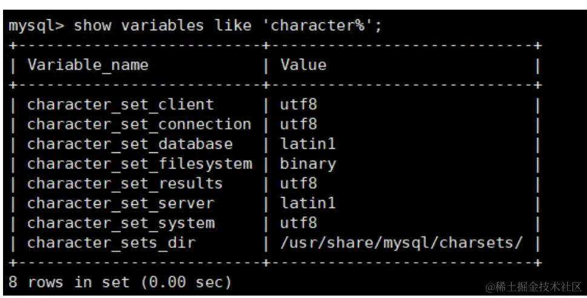This screenshot has height=298, width=587.
Task: Click the Value column header
Action: point(303,65)
